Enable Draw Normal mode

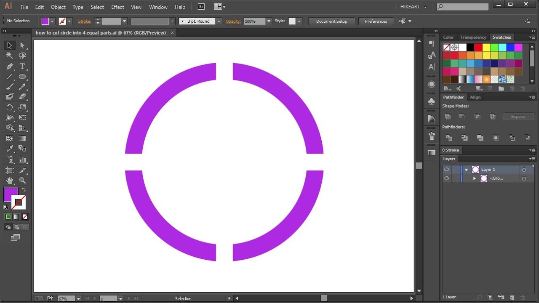click(8, 227)
